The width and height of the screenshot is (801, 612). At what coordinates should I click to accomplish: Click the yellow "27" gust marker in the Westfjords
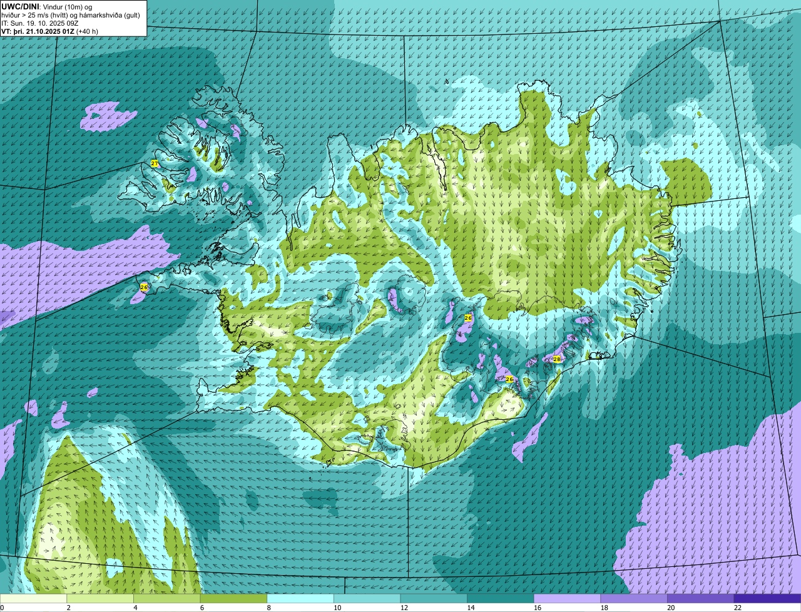tap(155, 163)
